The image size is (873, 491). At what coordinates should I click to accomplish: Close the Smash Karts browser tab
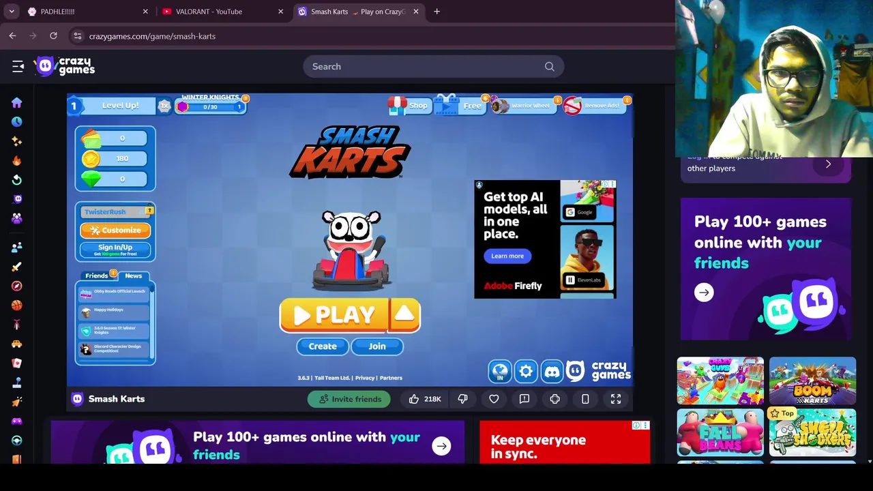pyautogui.click(x=416, y=12)
